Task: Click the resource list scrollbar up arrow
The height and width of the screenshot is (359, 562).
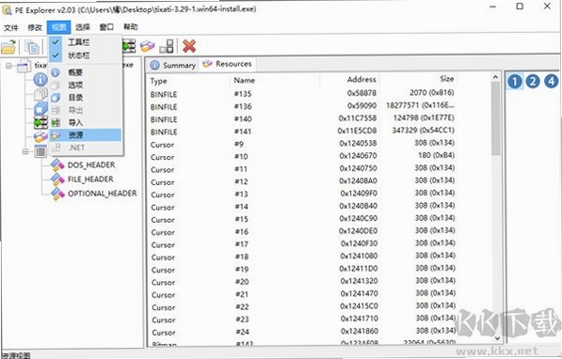Action: tap(496, 77)
